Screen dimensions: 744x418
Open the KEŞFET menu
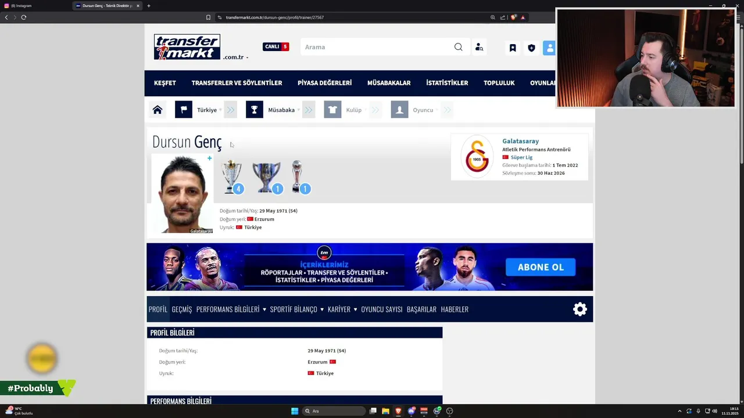165,83
